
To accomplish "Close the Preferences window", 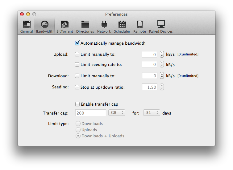I will point(22,14).
